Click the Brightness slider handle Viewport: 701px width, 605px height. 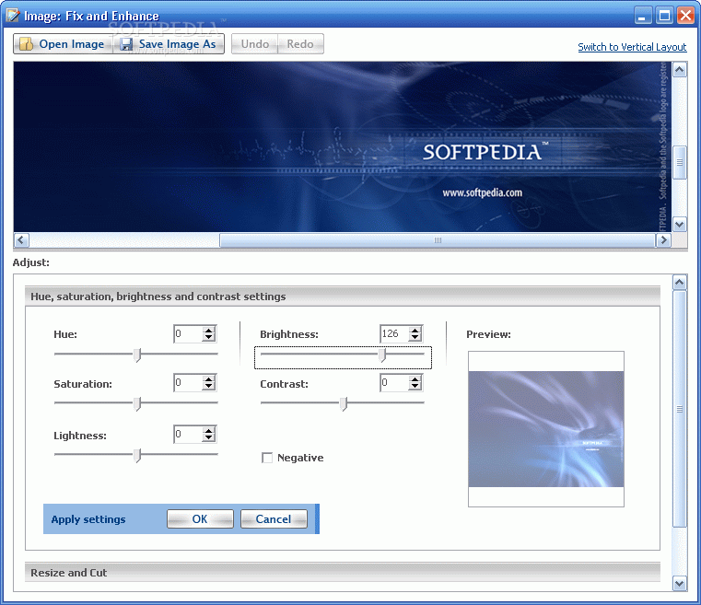point(382,355)
